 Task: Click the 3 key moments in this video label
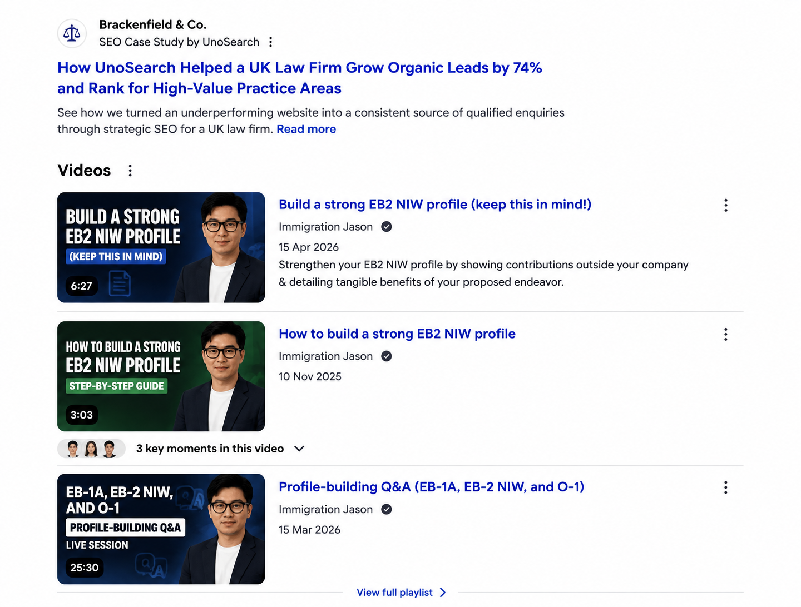click(x=210, y=449)
